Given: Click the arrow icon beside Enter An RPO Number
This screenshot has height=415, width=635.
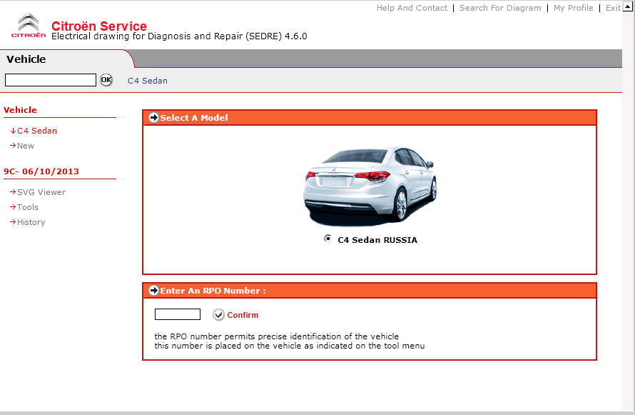Looking at the screenshot, I should tap(154, 291).
